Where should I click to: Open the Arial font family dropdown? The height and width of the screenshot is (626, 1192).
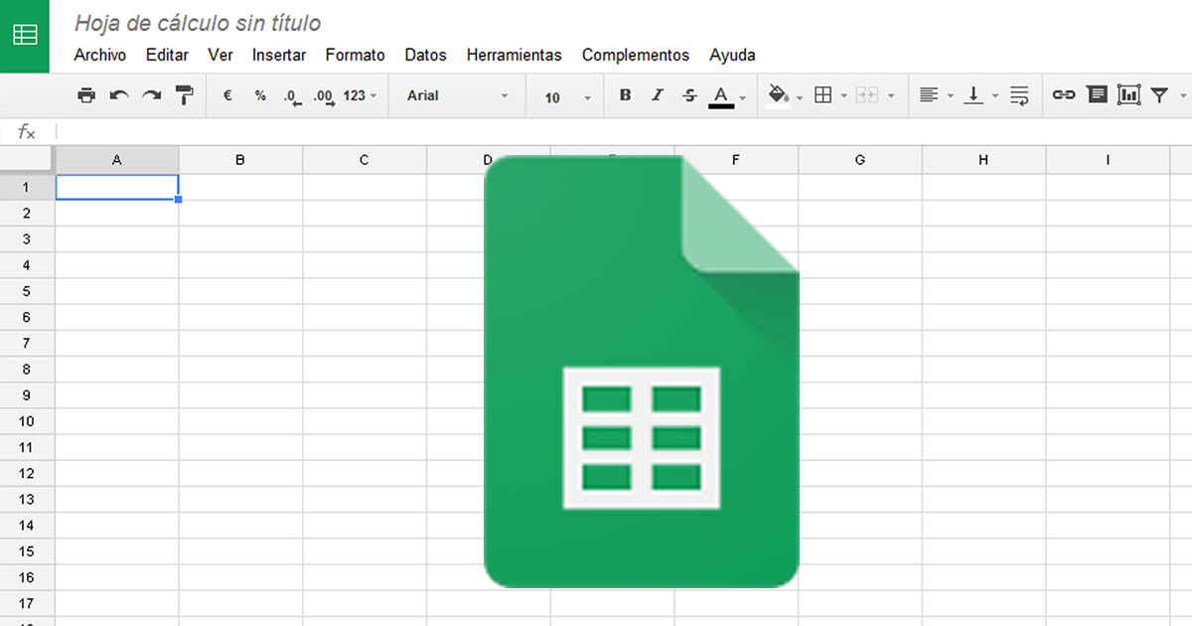[x=457, y=95]
